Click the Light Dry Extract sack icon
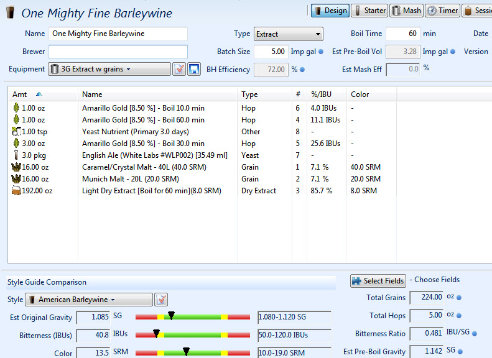The image size is (492, 358). (x=16, y=190)
